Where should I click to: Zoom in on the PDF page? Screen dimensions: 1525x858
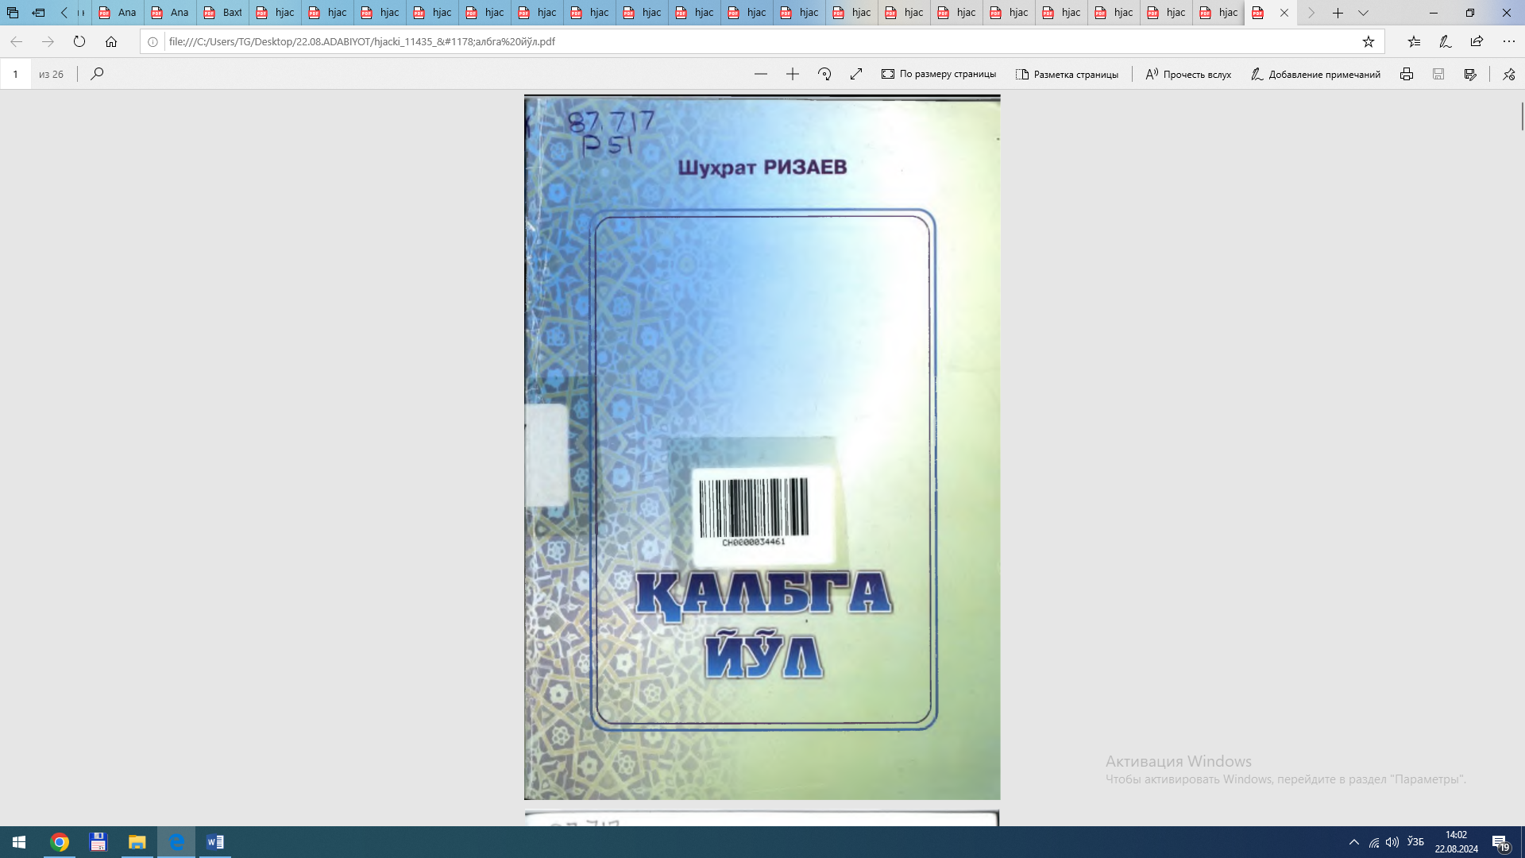click(792, 74)
